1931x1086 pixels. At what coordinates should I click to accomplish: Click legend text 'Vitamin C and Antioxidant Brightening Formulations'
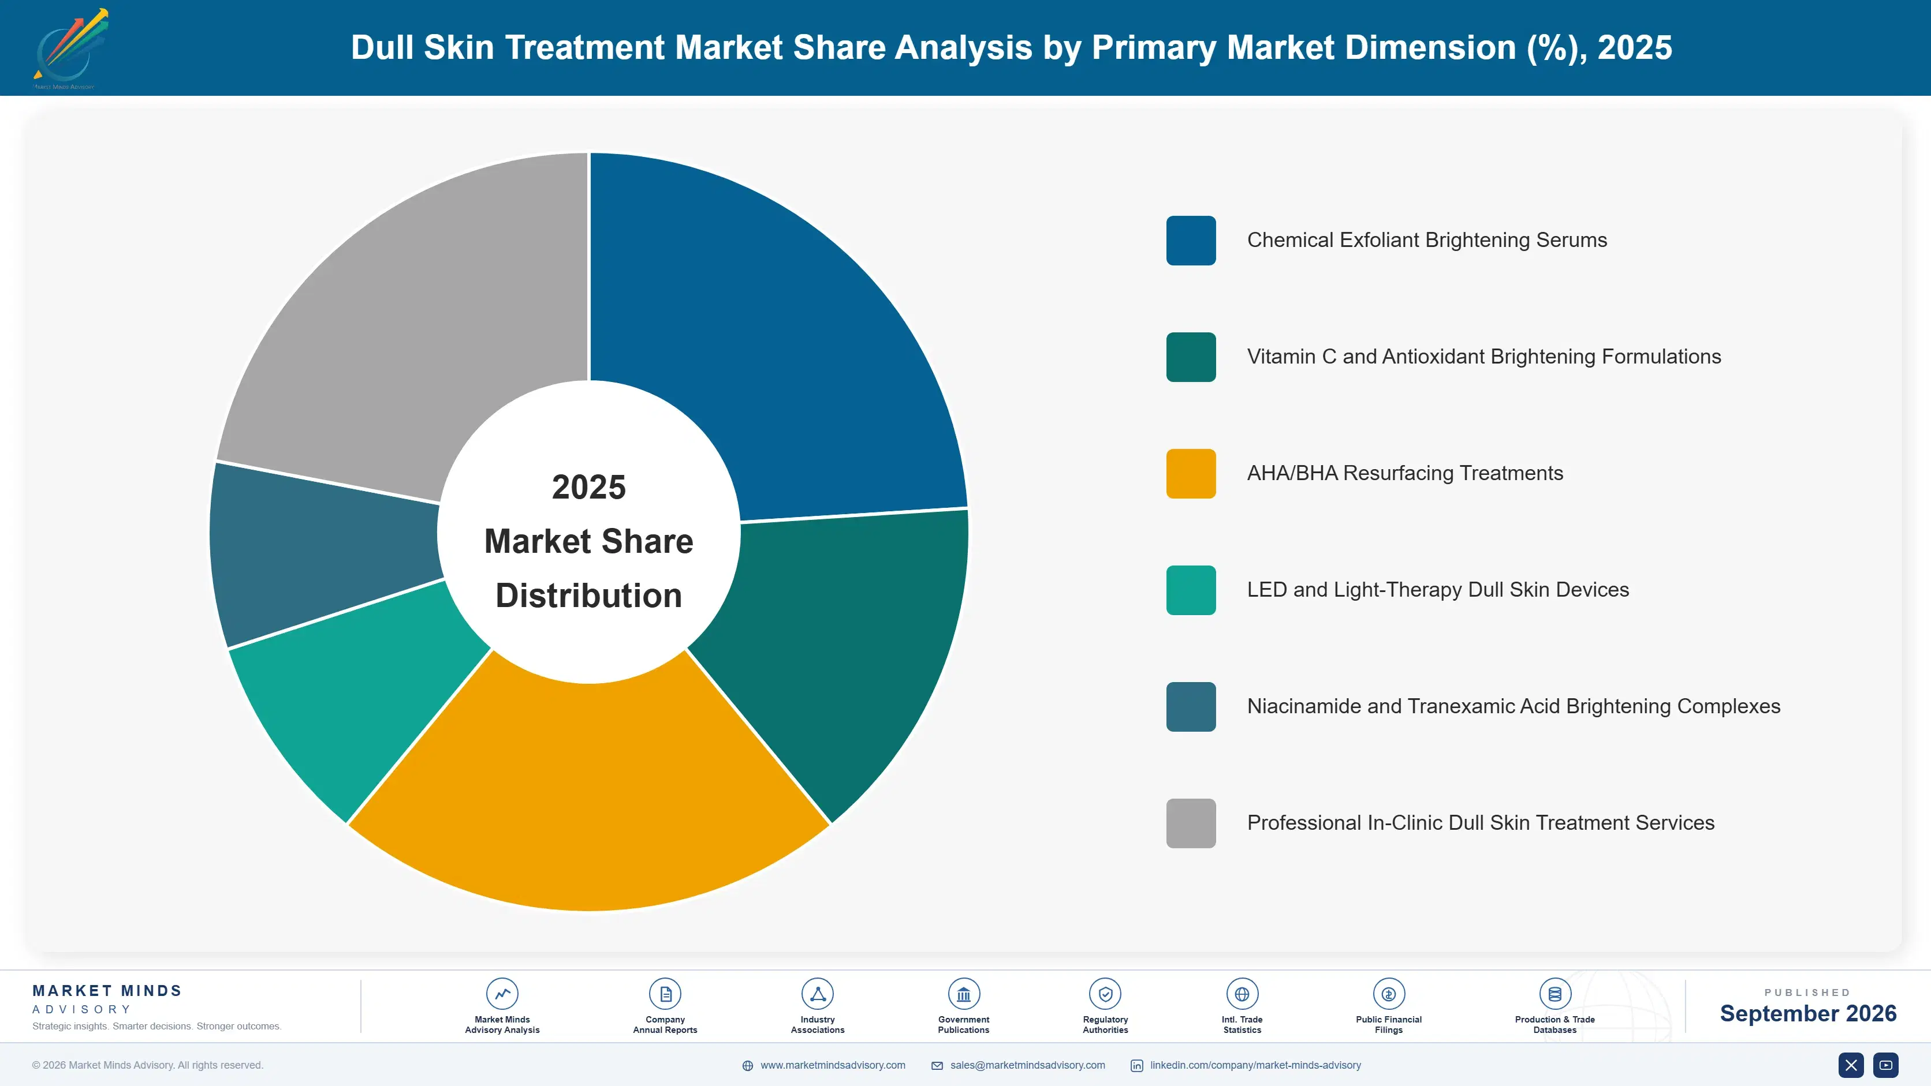coord(1483,357)
